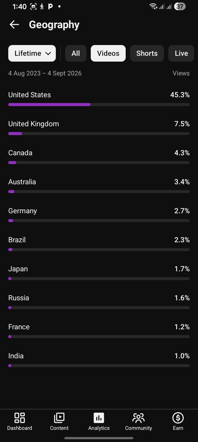Toggle the Live filter chip

[x=181, y=53]
